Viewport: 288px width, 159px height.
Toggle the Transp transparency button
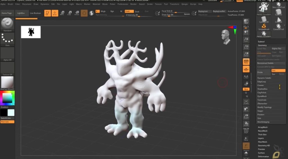(246, 138)
